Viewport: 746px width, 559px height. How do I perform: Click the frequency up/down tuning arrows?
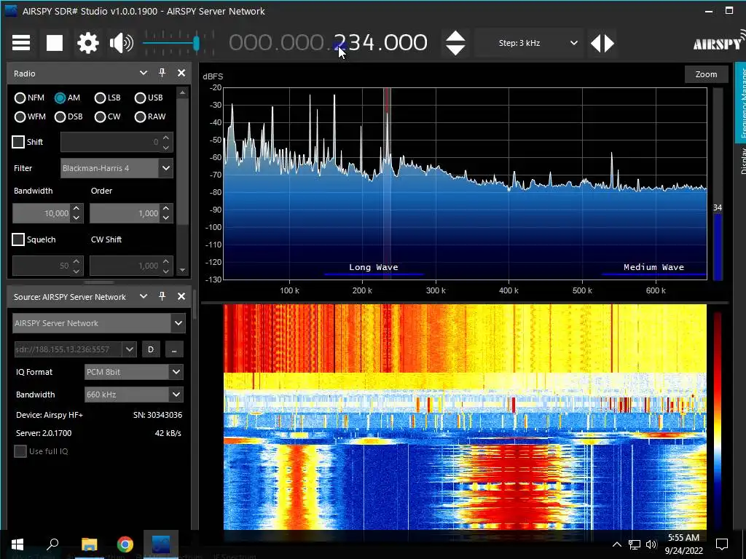tap(455, 43)
